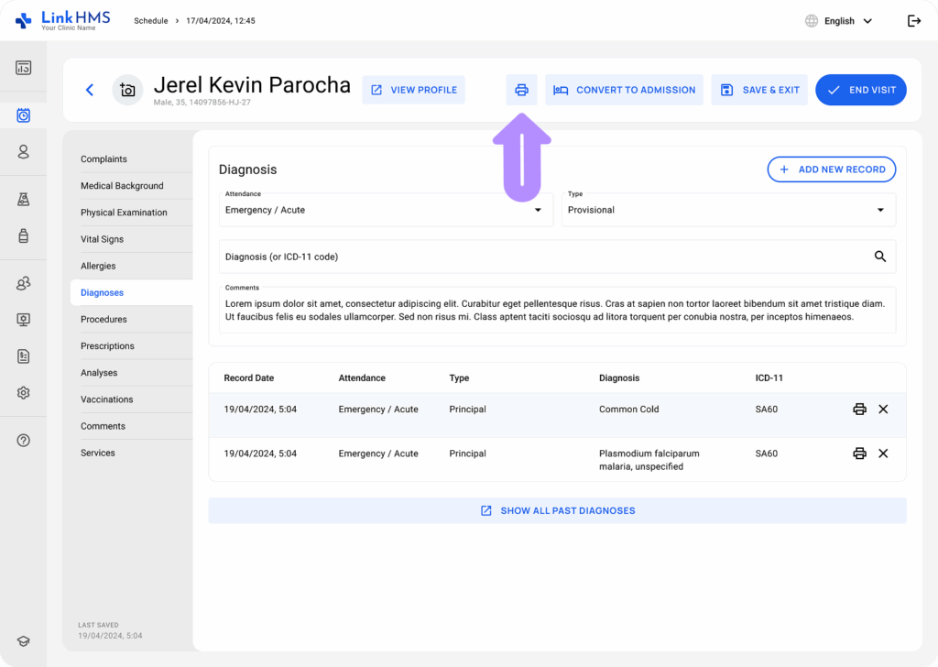
Task: Open the English language selector
Action: [838, 21]
